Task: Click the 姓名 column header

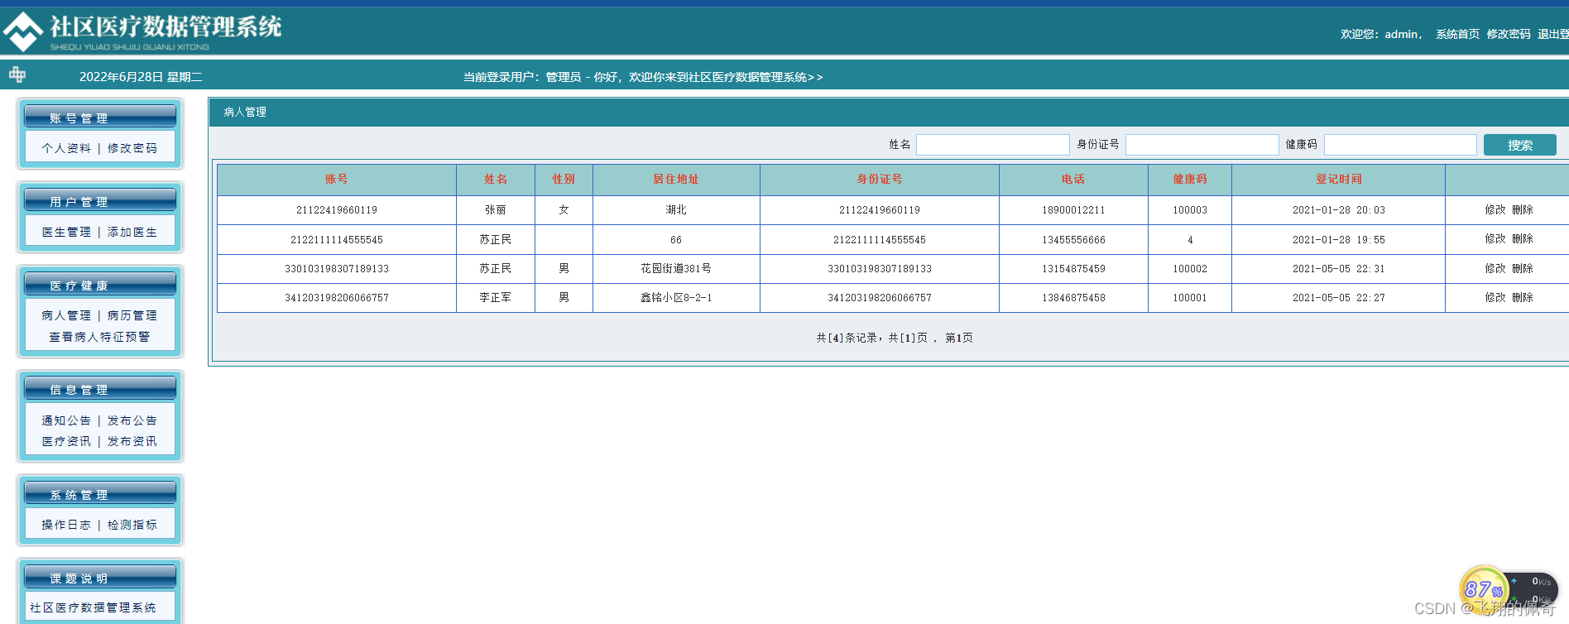Action: tap(496, 180)
